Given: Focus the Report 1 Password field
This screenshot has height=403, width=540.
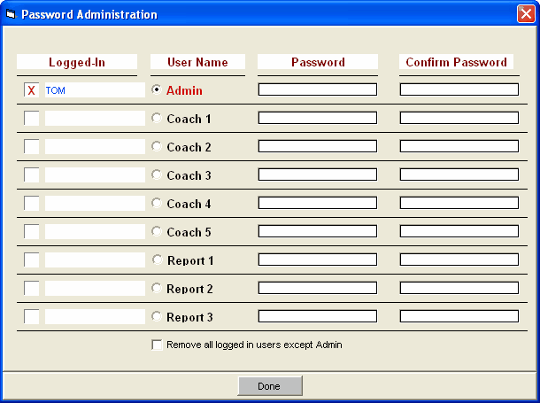Looking at the screenshot, I should (x=318, y=260).
